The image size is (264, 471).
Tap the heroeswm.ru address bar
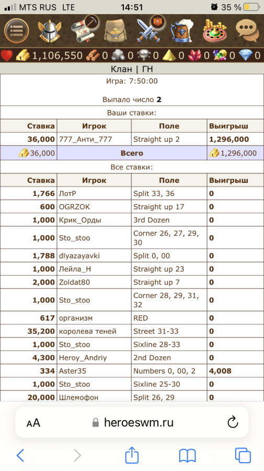132,423
